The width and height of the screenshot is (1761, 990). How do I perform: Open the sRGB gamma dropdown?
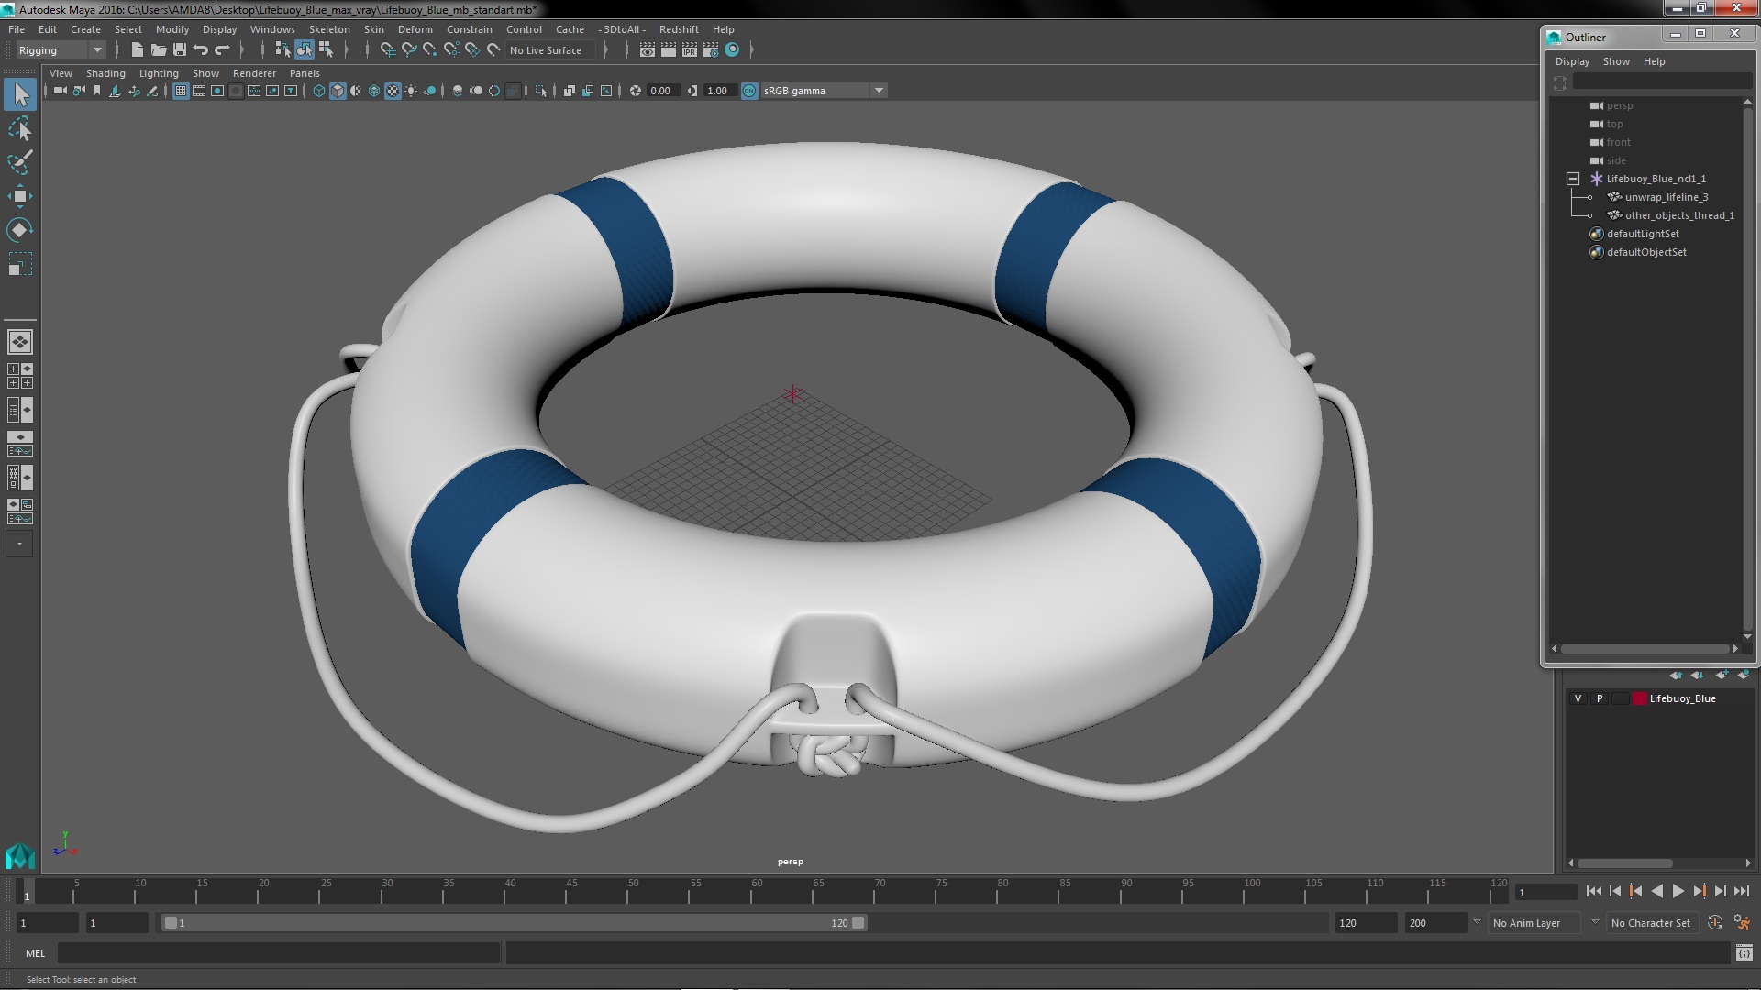click(878, 91)
